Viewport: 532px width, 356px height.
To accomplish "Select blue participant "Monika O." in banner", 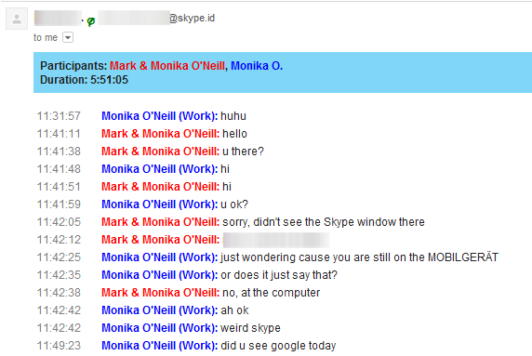I will click(257, 65).
